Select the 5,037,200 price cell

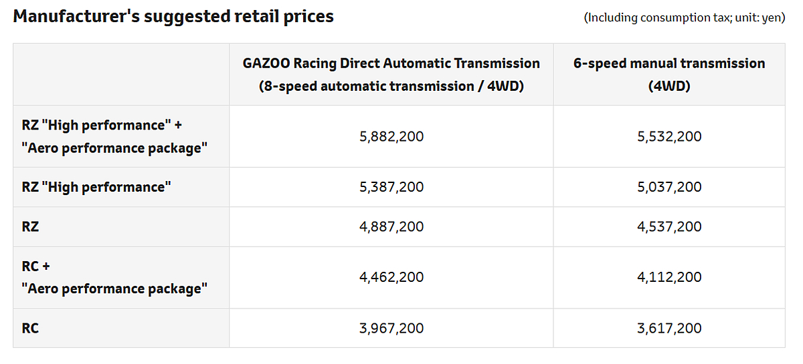(669, 187)
